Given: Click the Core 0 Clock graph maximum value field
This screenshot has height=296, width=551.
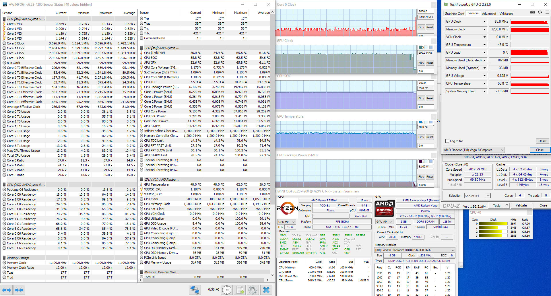Looking at the screenshot, I should point(426,11).
